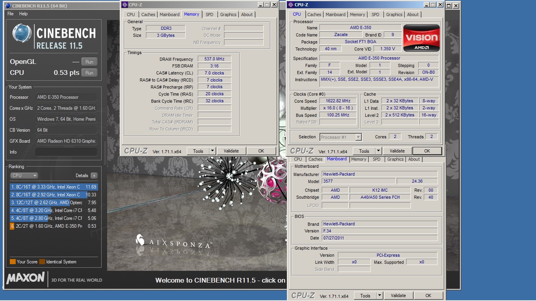
Task: Select the 12C/12T 2.62 GHz AMD Opteron row
Action: (x=54, y=203)
